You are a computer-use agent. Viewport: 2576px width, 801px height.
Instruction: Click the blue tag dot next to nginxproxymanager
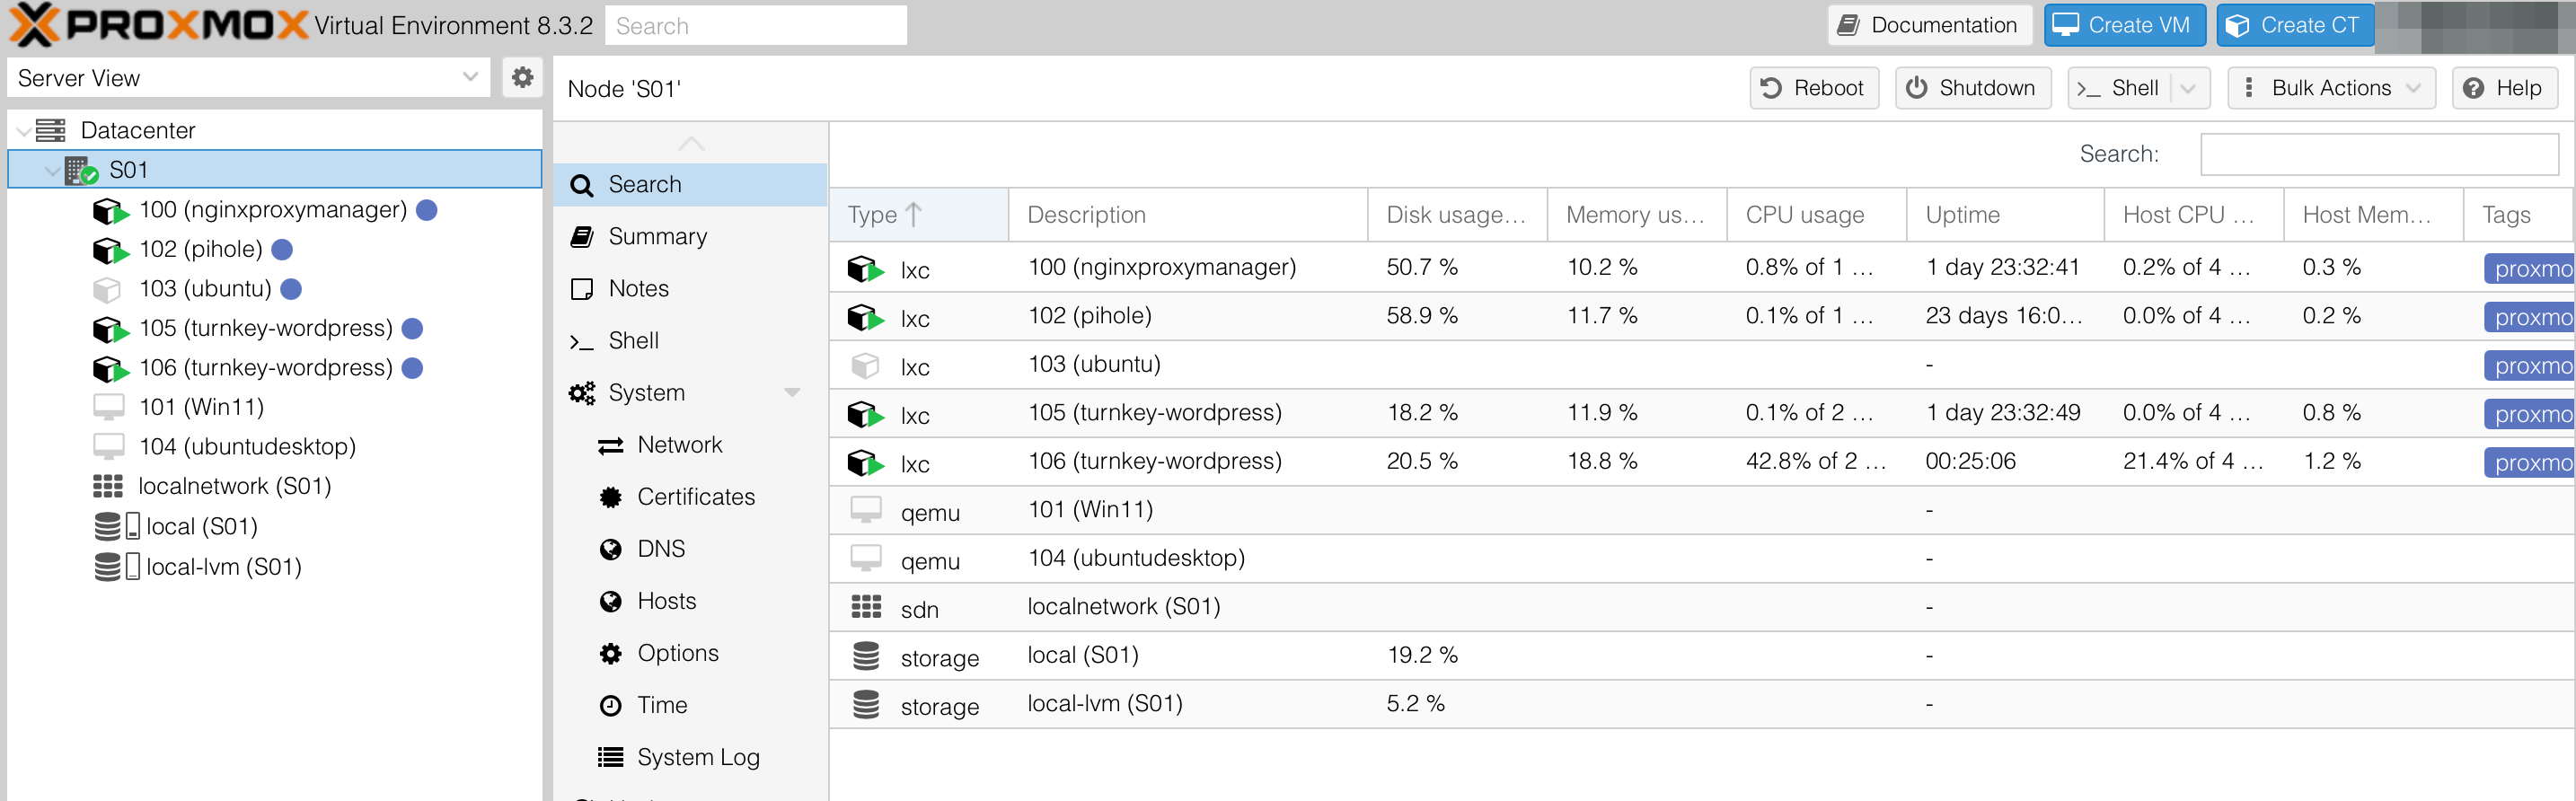pos(427,210)
